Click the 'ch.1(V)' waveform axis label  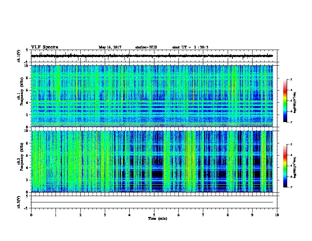[x=19, y=56]
